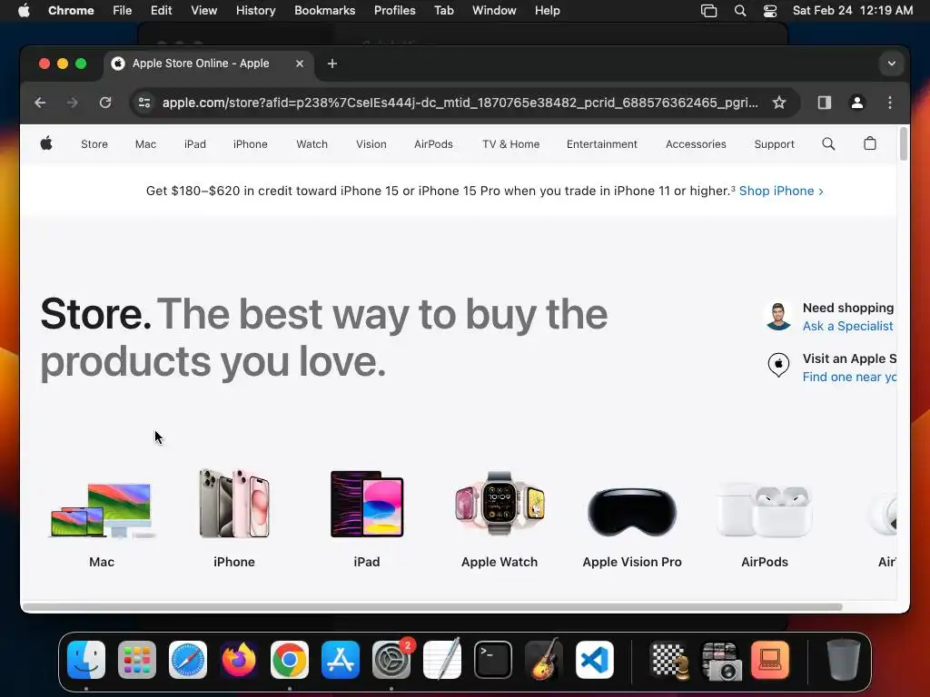Open TextEdit from the Dock
930x697 pixels.
442,659
